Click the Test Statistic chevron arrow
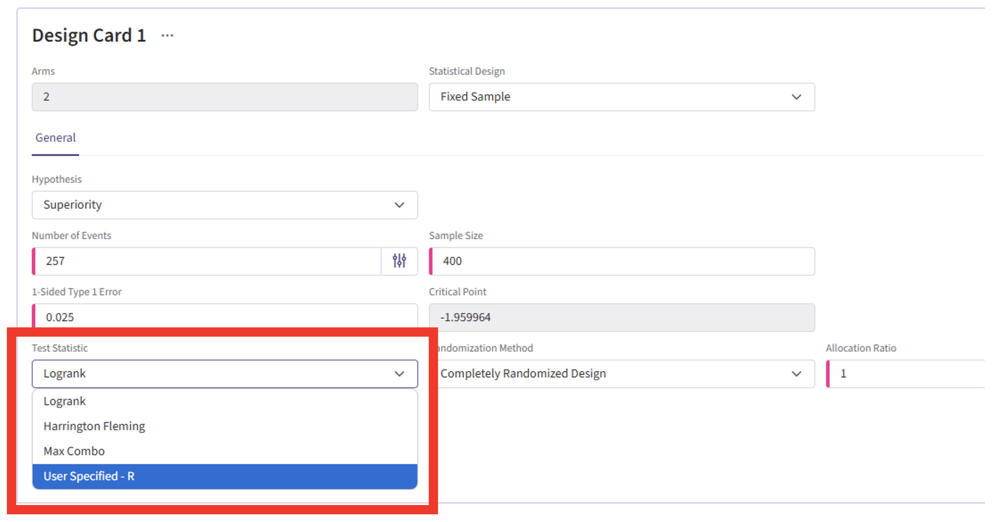This screenshot has height=522, width=995. coord(399,374)
